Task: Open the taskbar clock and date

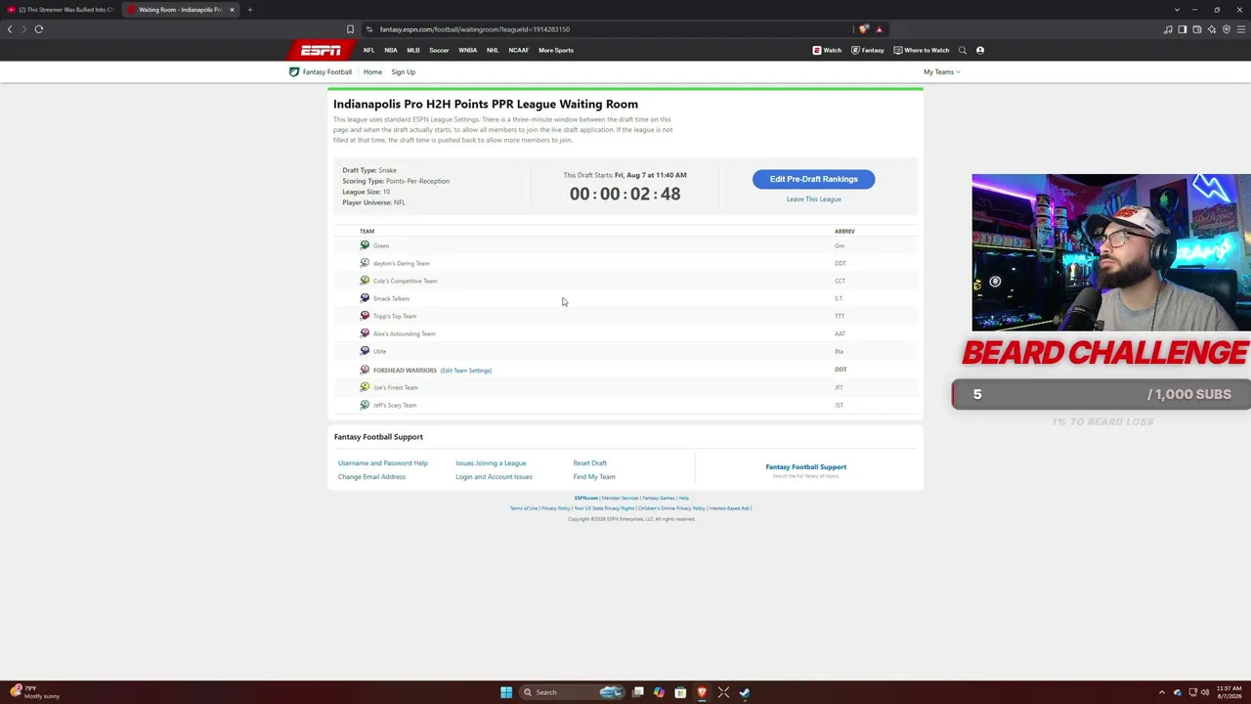Action: pos(1228,692)
